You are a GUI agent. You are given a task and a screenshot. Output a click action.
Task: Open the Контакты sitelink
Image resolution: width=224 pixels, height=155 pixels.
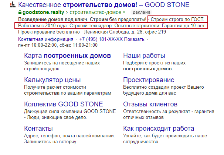(x=38, y=128)
